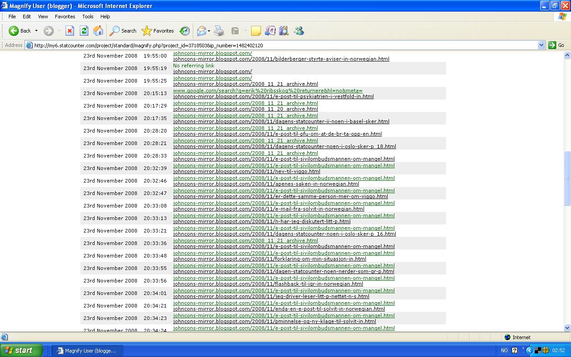Viewport: 571px width, 357px height.
Task: Go to the Home page icon
Action: [98, 31]
